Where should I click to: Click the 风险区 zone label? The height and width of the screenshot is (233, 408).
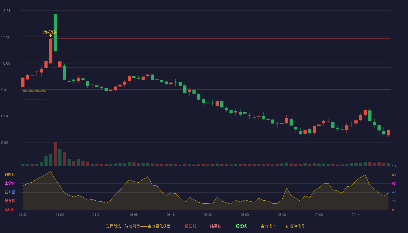tap(10, 175)
